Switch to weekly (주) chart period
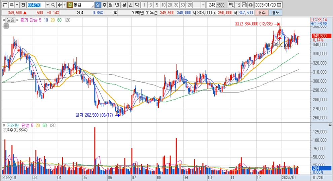Viewport: 333px width, 181px height. tap(104, 5)
